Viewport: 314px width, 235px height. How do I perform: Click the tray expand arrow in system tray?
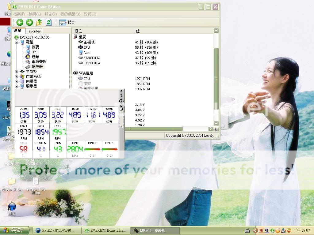tap(255, 230)
